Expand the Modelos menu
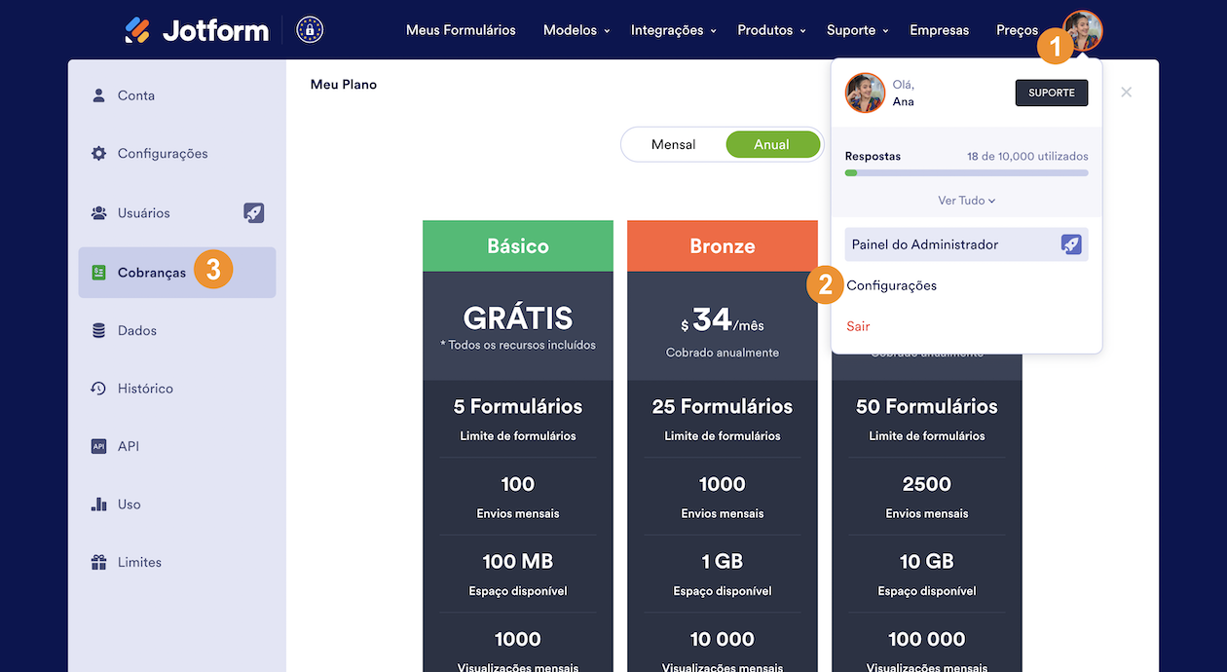1227x672 pixels. 576,30
